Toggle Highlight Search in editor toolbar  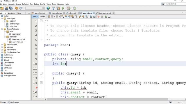click(x=72, y=17)
